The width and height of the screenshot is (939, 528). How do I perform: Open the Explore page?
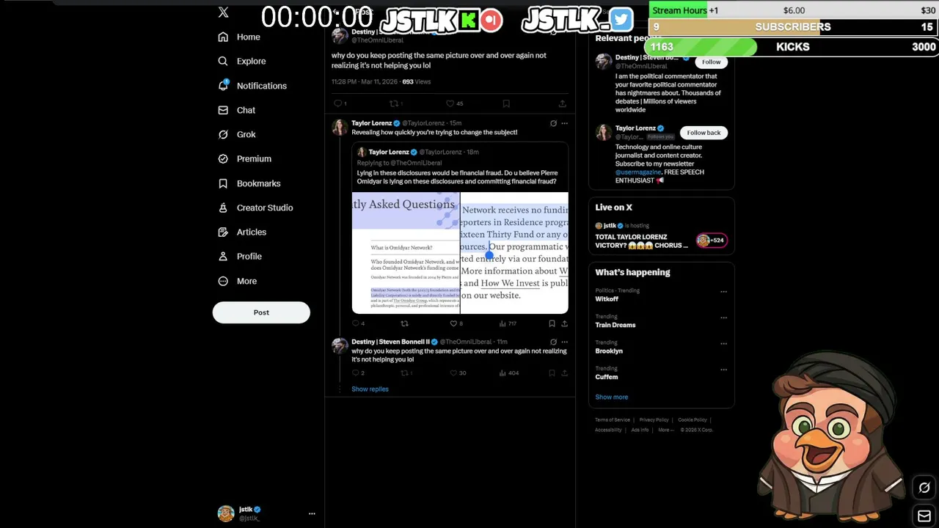[242, 61]
